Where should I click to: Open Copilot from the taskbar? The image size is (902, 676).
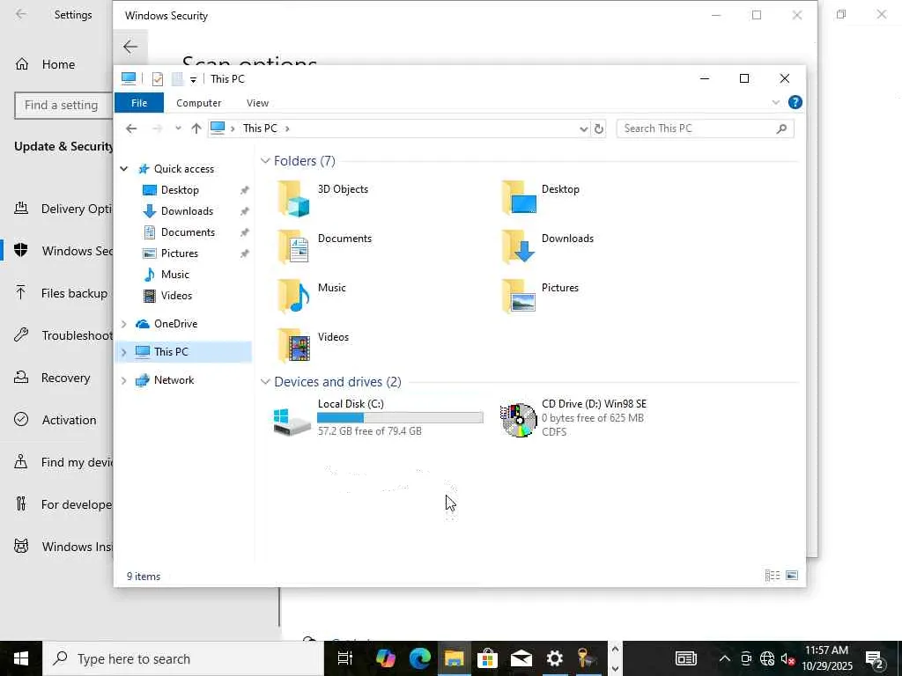click(x=386, y=658)
